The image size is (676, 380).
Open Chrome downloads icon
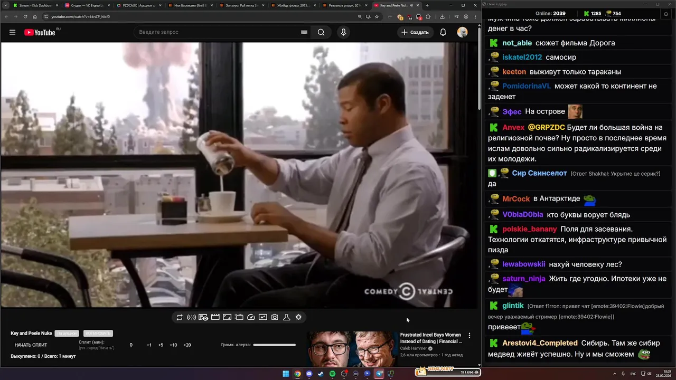[442, 16]
